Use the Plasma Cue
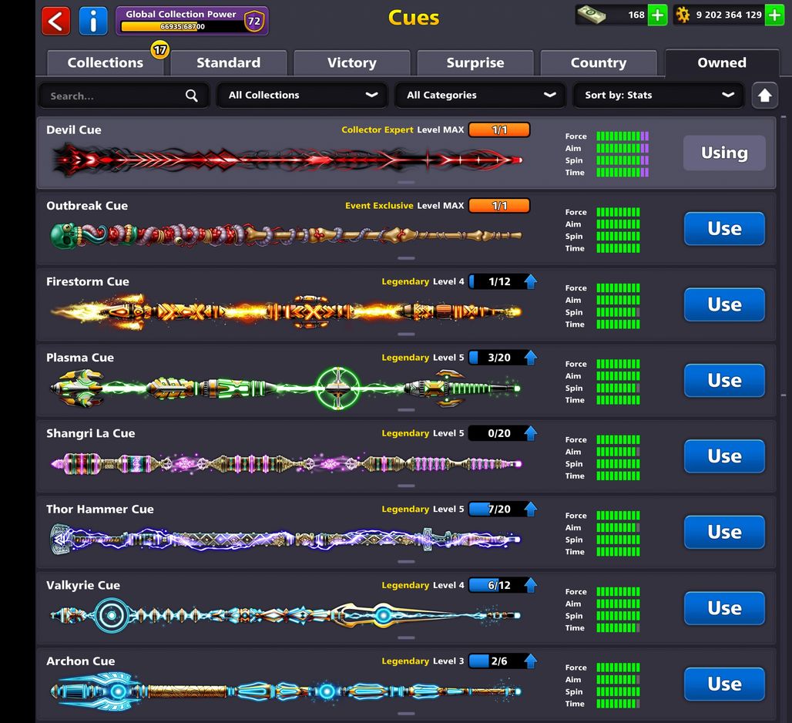 (724, 380)
